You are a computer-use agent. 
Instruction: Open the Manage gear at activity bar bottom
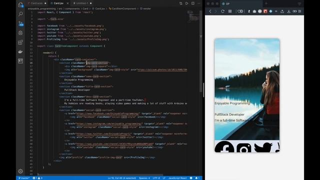point(20,171)
